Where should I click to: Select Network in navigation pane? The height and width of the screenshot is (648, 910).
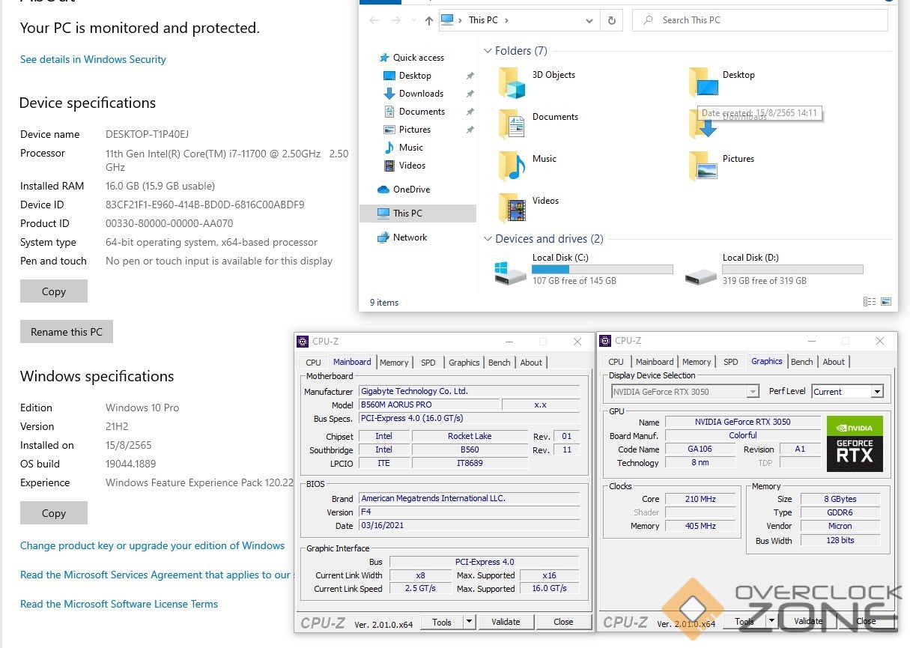pyautogui.click(x=410, y=237)
